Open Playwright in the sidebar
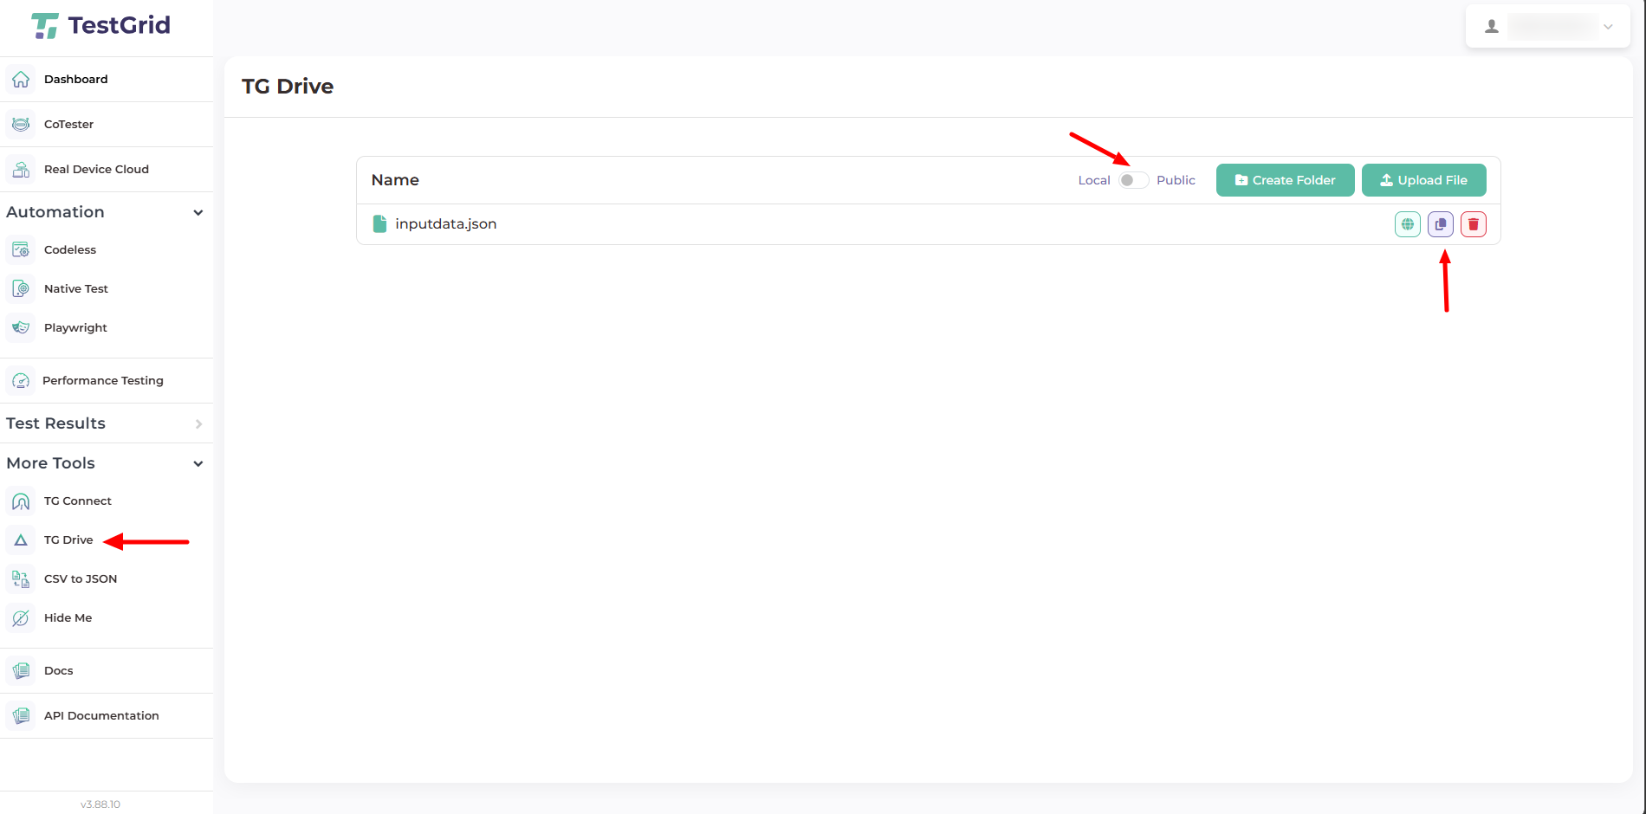 (x=75, y=328)
